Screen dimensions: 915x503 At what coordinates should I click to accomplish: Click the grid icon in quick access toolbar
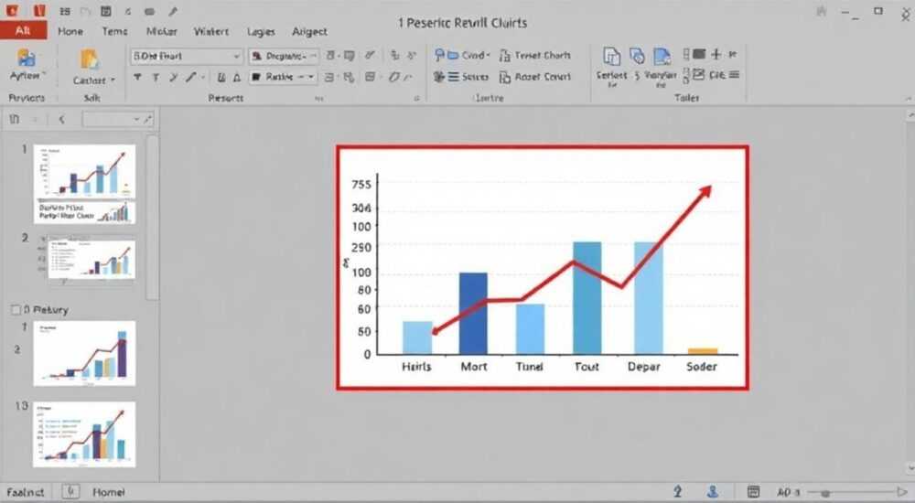pyautogui.click(x=65, y=11)
